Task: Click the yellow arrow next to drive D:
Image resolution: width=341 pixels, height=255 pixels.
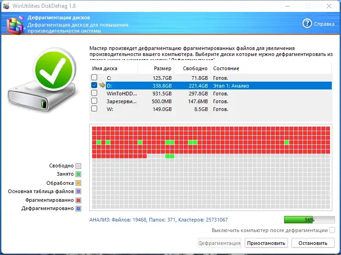Action: (x=102, y=85)
